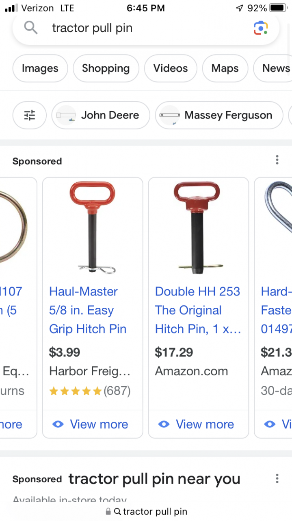
Task: Select the Maps filter chip
Action: tap(225, 68)
